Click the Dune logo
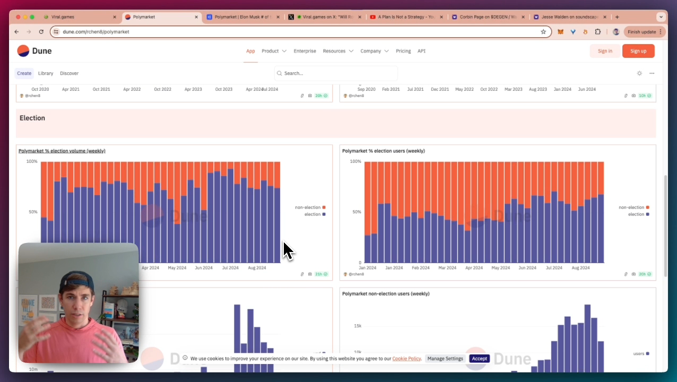Image resolution: width=677 pixels, height=382 pixels. pos(34,51)
